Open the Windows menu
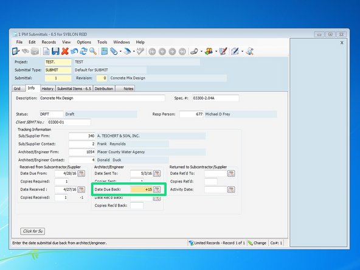 pyautogui.click(x=122, y=42)
